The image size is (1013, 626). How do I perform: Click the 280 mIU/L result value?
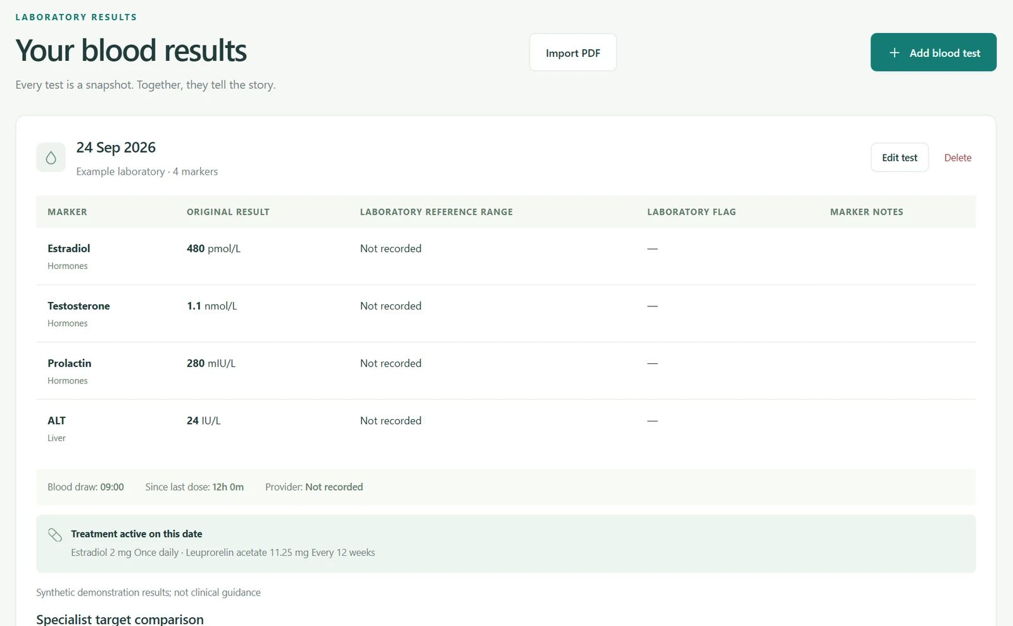[x=211, y=363]
